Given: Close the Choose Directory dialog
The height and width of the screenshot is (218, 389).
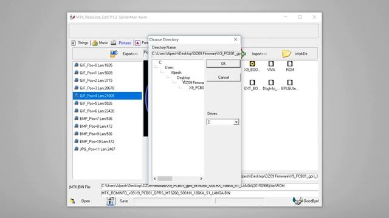Looking at the screenshot, I should coord(235,39).
